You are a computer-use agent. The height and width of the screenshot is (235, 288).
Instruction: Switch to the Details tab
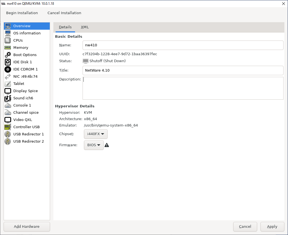click(65, 27)
